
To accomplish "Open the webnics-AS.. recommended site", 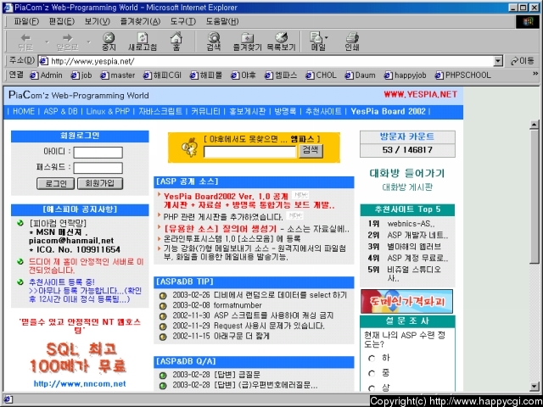I will pos(411,224).
